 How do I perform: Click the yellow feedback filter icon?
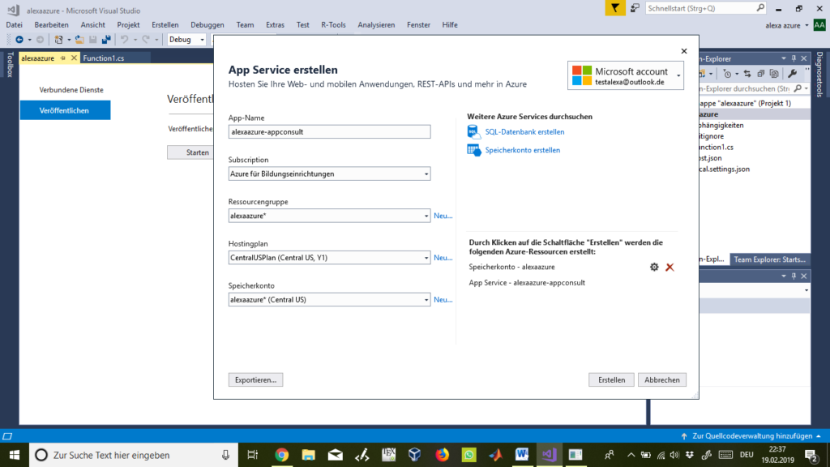click(615, 8)
